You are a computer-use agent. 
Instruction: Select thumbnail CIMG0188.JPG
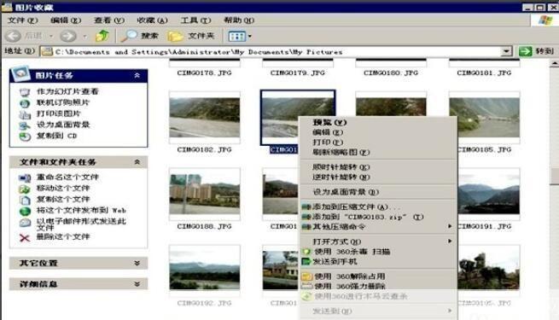point(205,195)
